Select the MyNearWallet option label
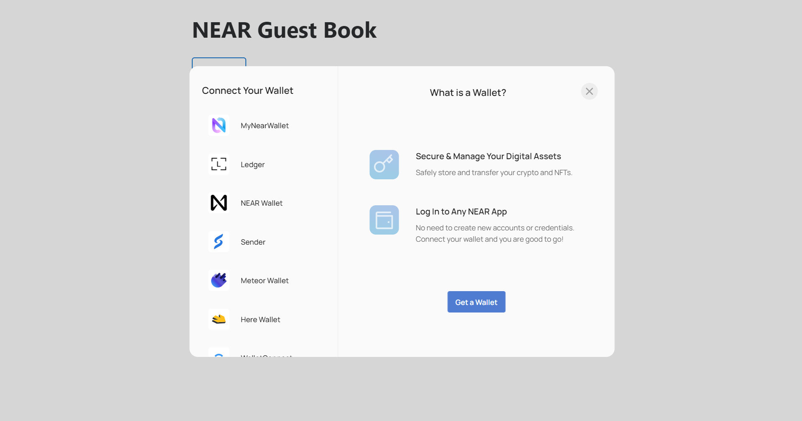 265,126
